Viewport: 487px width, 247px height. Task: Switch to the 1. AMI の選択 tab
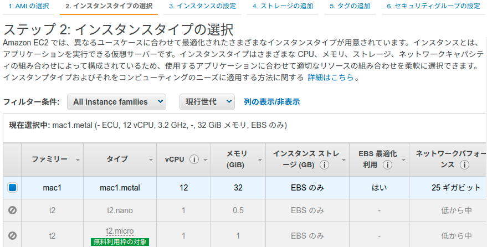[29, 6]
